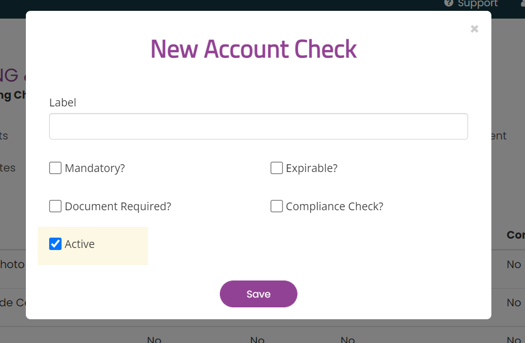Open the Support link in header
Viewport: 525px width, 343px height.
click(477, 3)
